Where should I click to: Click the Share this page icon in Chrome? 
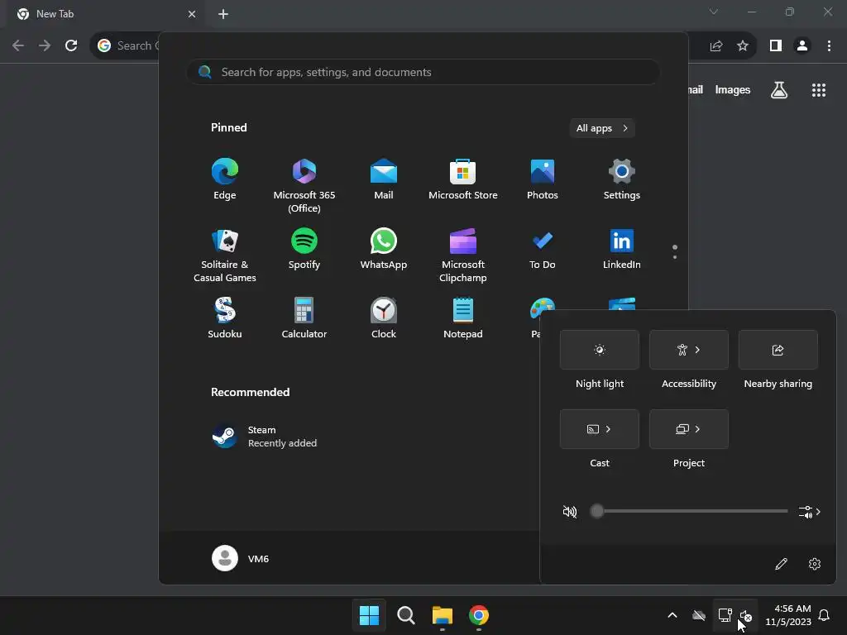716,46
